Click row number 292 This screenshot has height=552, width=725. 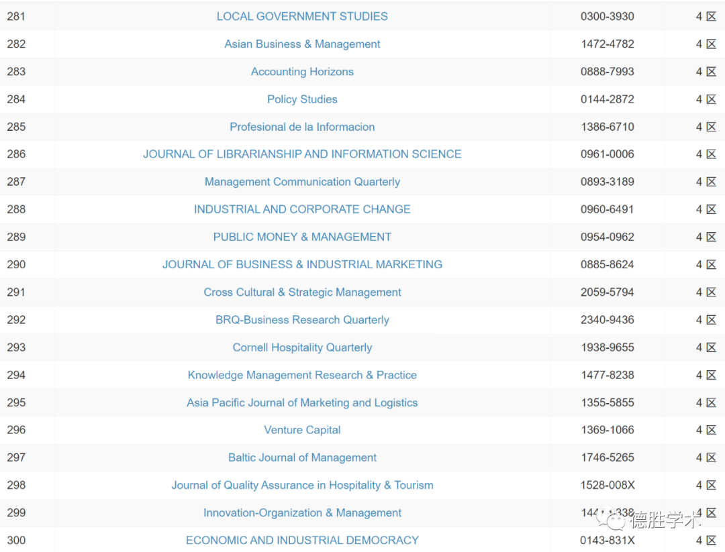click(x=16, y=320)
